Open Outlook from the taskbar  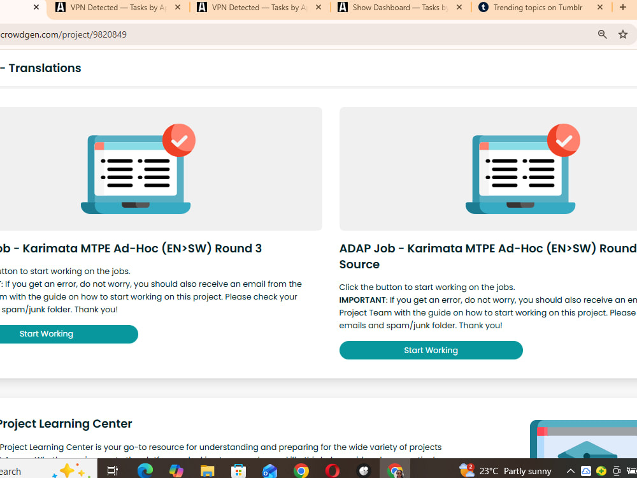click(x=269, y=471)
